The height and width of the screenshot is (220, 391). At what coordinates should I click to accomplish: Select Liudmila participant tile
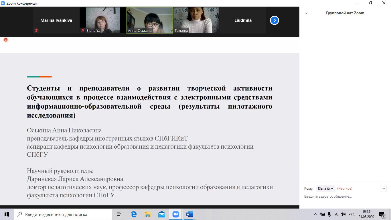pos(243,20)
